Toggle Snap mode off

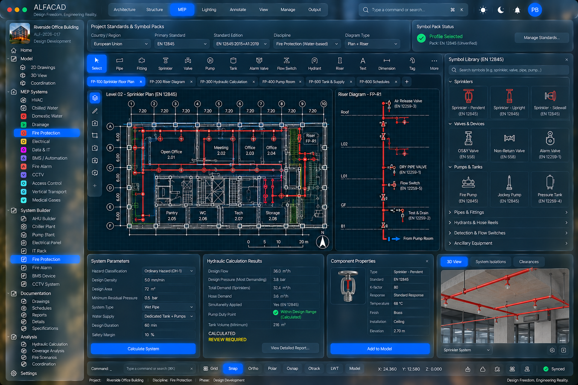click(233, 368)
